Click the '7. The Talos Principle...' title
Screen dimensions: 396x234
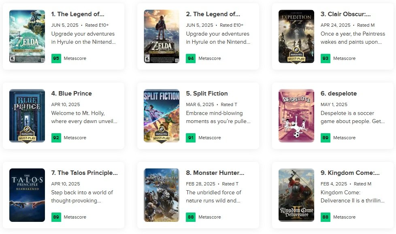[x=85, y=173]
